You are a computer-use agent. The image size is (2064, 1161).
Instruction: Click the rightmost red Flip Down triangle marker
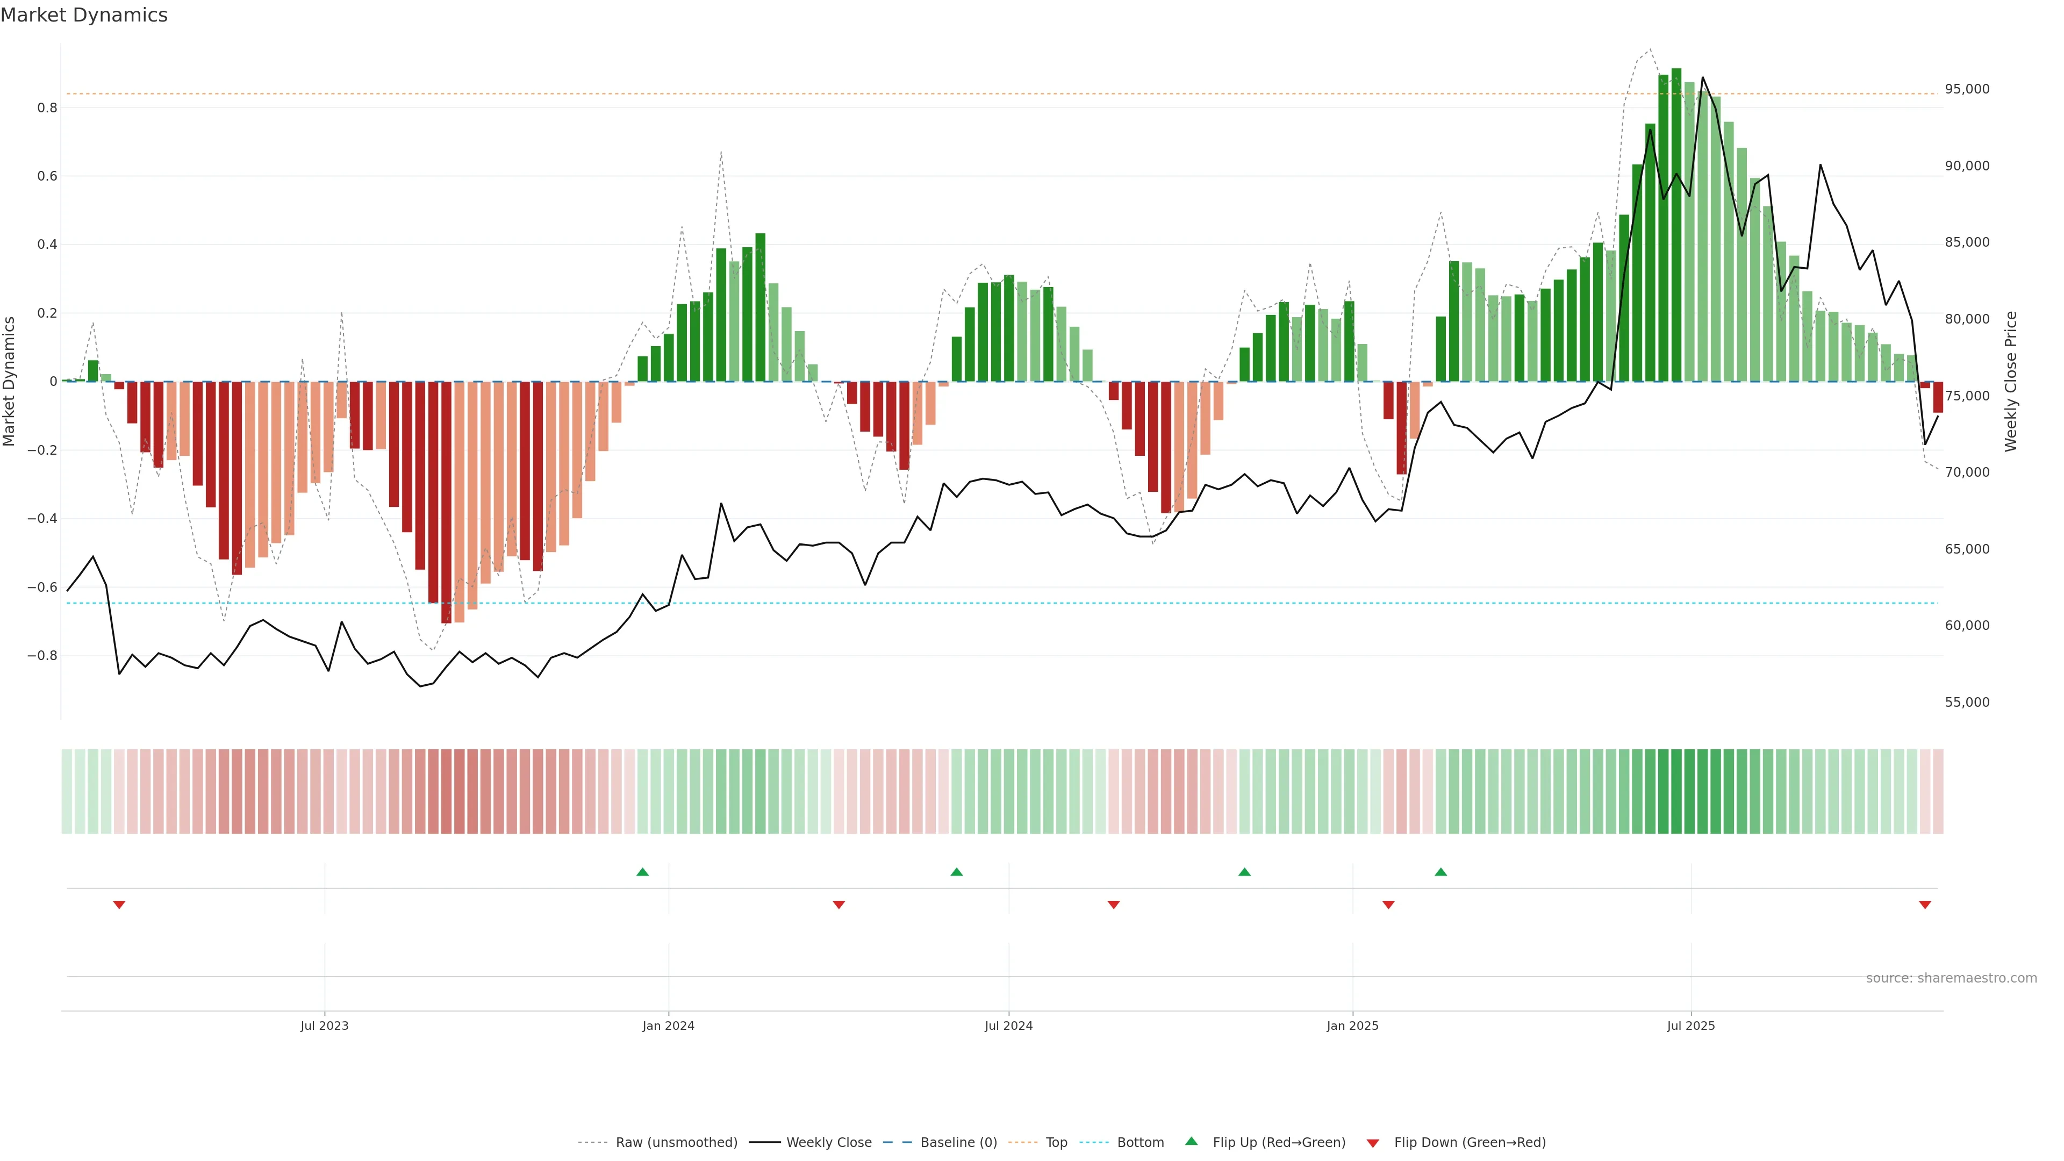(x=1925, y=905)
